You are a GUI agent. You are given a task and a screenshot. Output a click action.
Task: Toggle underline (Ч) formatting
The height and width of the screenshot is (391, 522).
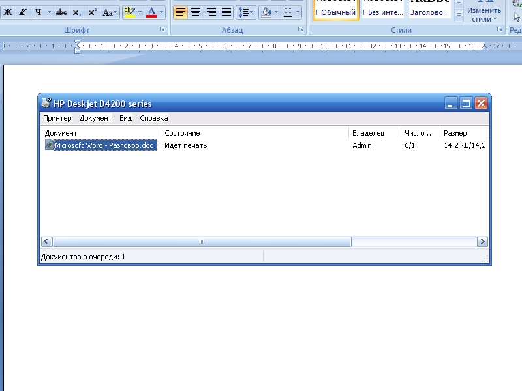(38, 12)
